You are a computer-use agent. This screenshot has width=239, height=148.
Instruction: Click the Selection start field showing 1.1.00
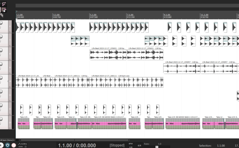[221, 146]
